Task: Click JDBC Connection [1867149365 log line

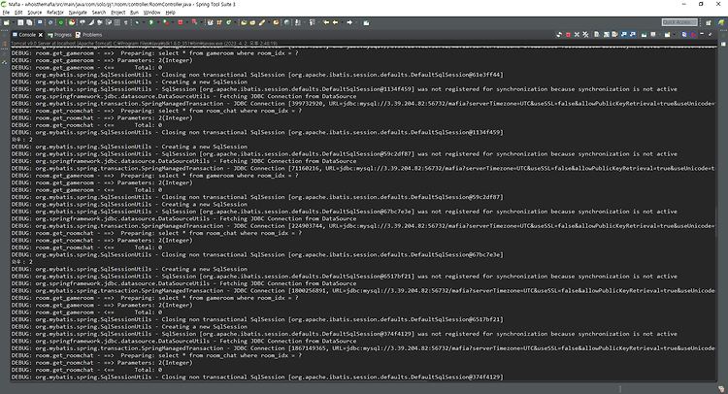Action: click(x=363, y=348)
